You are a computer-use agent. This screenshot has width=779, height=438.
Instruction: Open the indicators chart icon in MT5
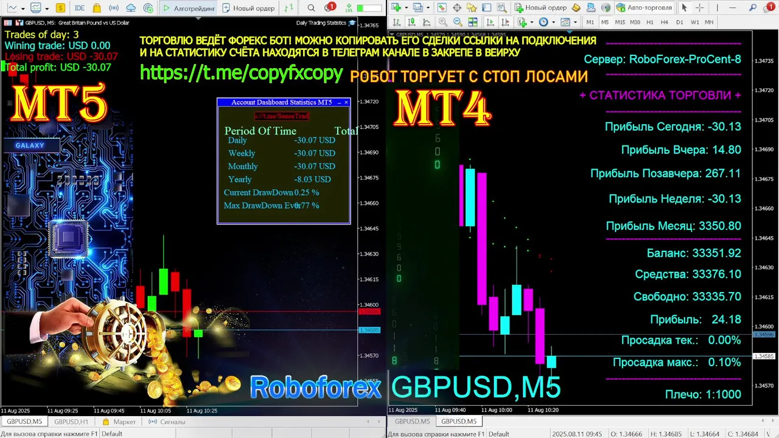pos(36,8)
